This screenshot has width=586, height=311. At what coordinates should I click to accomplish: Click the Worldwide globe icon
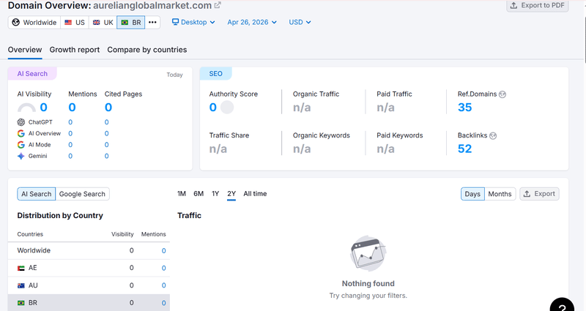click(15, 23)
